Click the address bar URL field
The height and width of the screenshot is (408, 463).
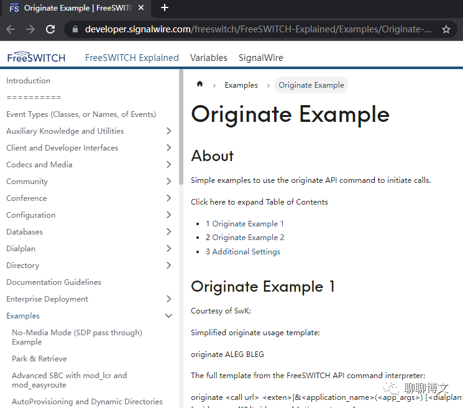258,29
